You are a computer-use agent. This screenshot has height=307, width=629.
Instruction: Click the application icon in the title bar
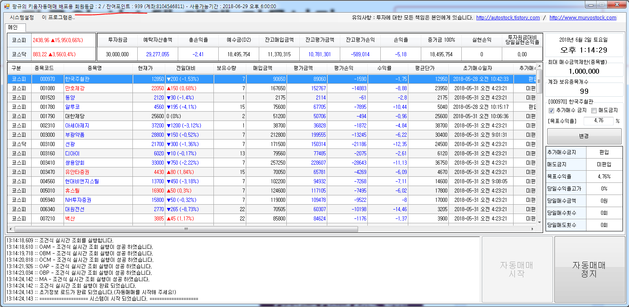point(6,6)
